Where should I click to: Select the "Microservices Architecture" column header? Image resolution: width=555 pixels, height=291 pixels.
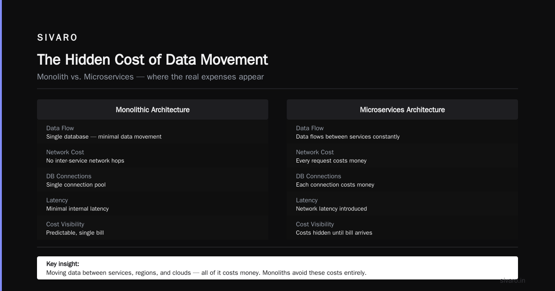(402, 109)
